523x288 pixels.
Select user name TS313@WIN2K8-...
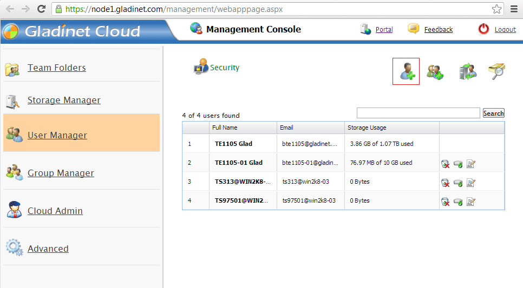pos(243,182)
